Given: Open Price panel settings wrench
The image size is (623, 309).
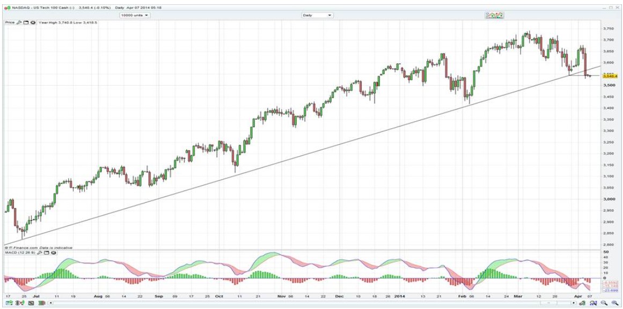Looking at the screenshot, I should click(19, 23).
